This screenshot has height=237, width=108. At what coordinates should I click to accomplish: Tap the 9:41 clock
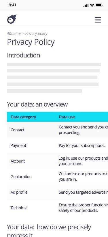point(12,5)
